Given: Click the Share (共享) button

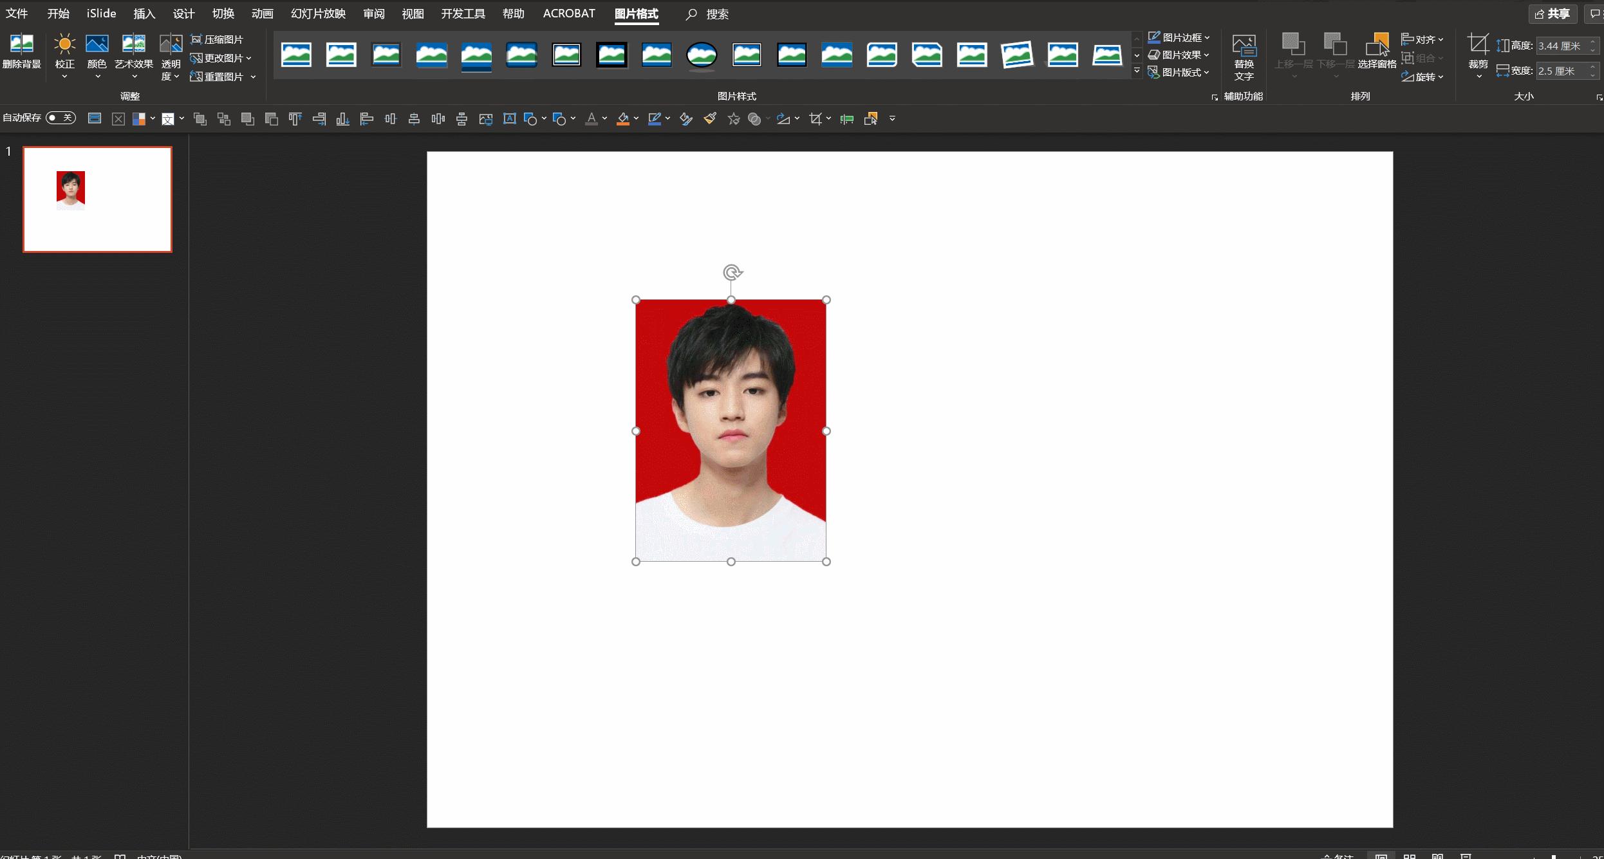Looking at the screenshot, I should tap(1553, 14).
